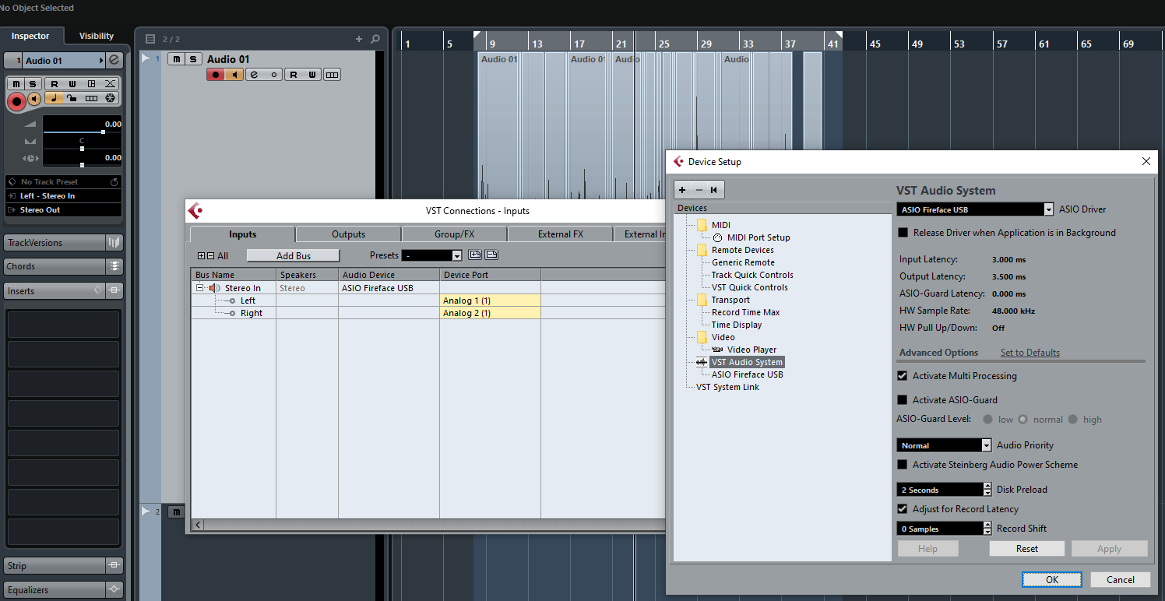1165x601 pixels.
Task: Click Inspector track delay slider handle
Action: click(82, 165)
